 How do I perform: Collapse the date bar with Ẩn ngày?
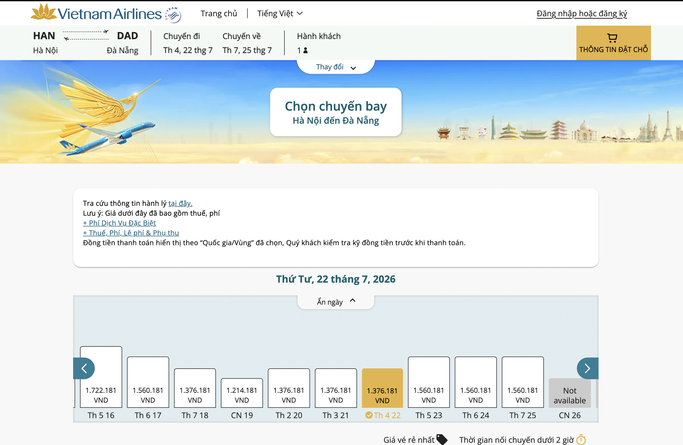(336, 302)
